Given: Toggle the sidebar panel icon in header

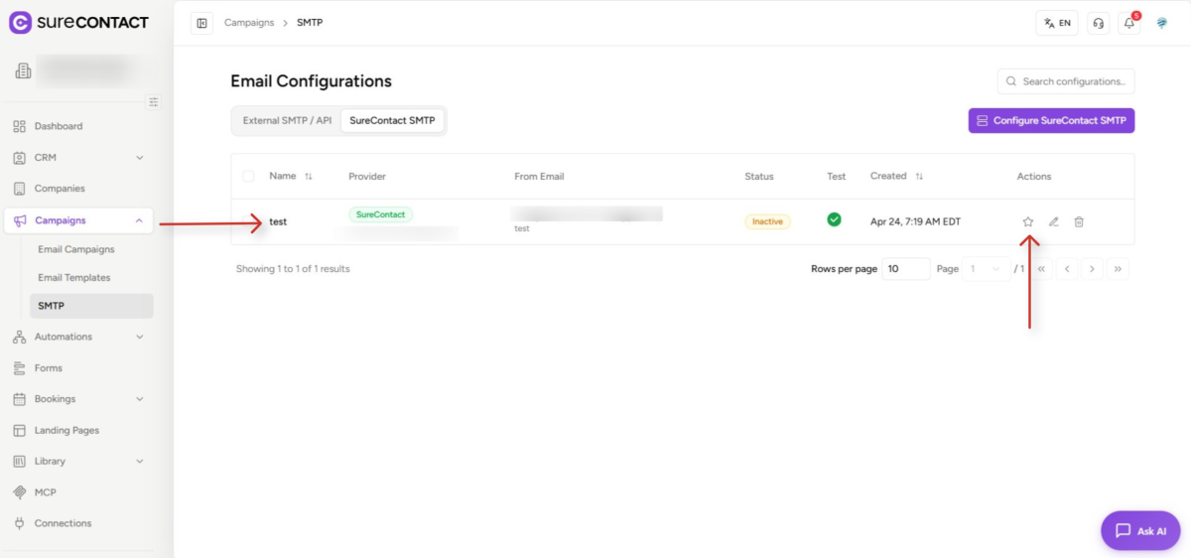Looking at the screenshot, I should pos(202,23).
